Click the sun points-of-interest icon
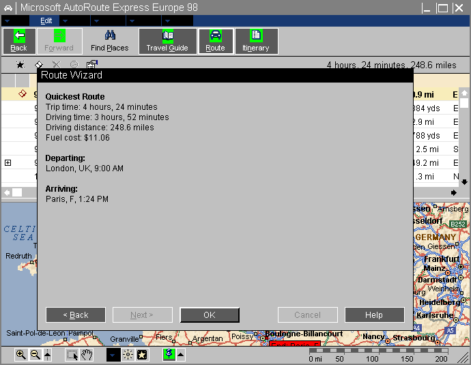471x365 pixels. [x=128, y=355]
